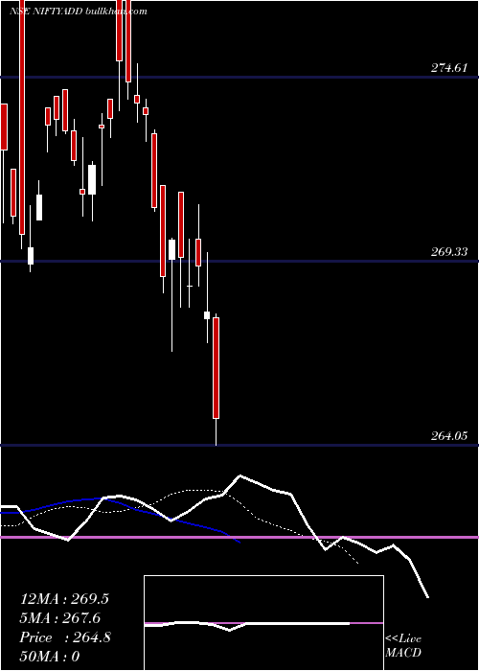Click the 50MA : 0 value
Image resolution: width=479 pixels, height=671 pixels.
[50, 657]
